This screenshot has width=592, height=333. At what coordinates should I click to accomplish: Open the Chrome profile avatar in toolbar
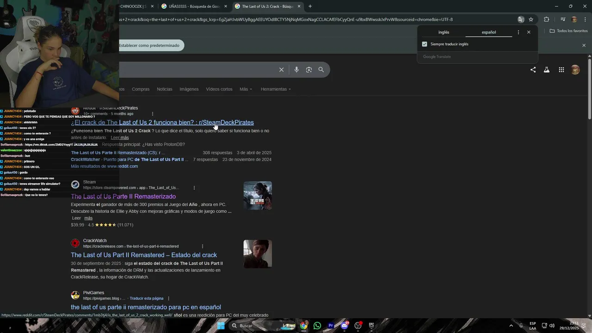[574, 19]
